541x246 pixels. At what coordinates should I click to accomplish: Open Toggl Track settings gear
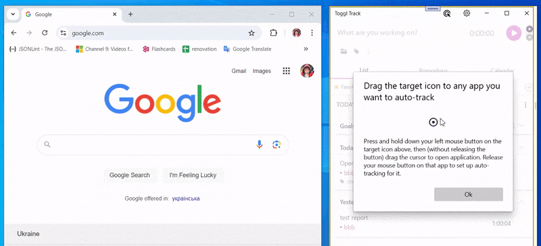point(467,14)
